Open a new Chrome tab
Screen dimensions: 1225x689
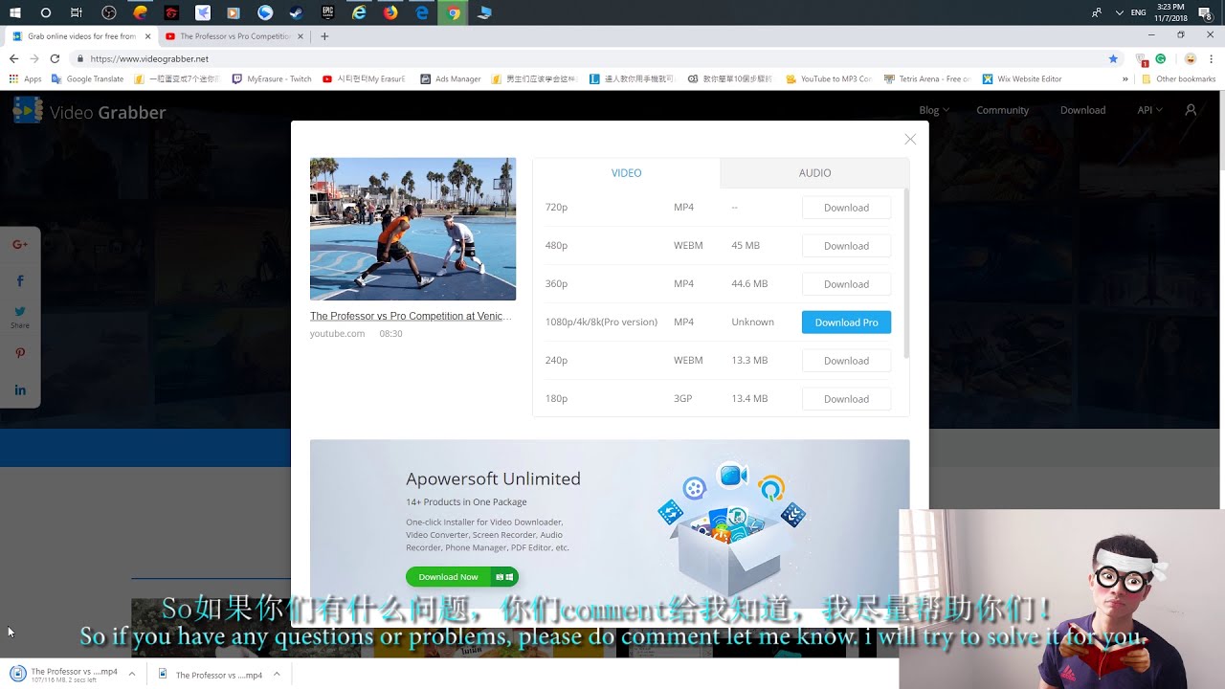click(324, 36)
